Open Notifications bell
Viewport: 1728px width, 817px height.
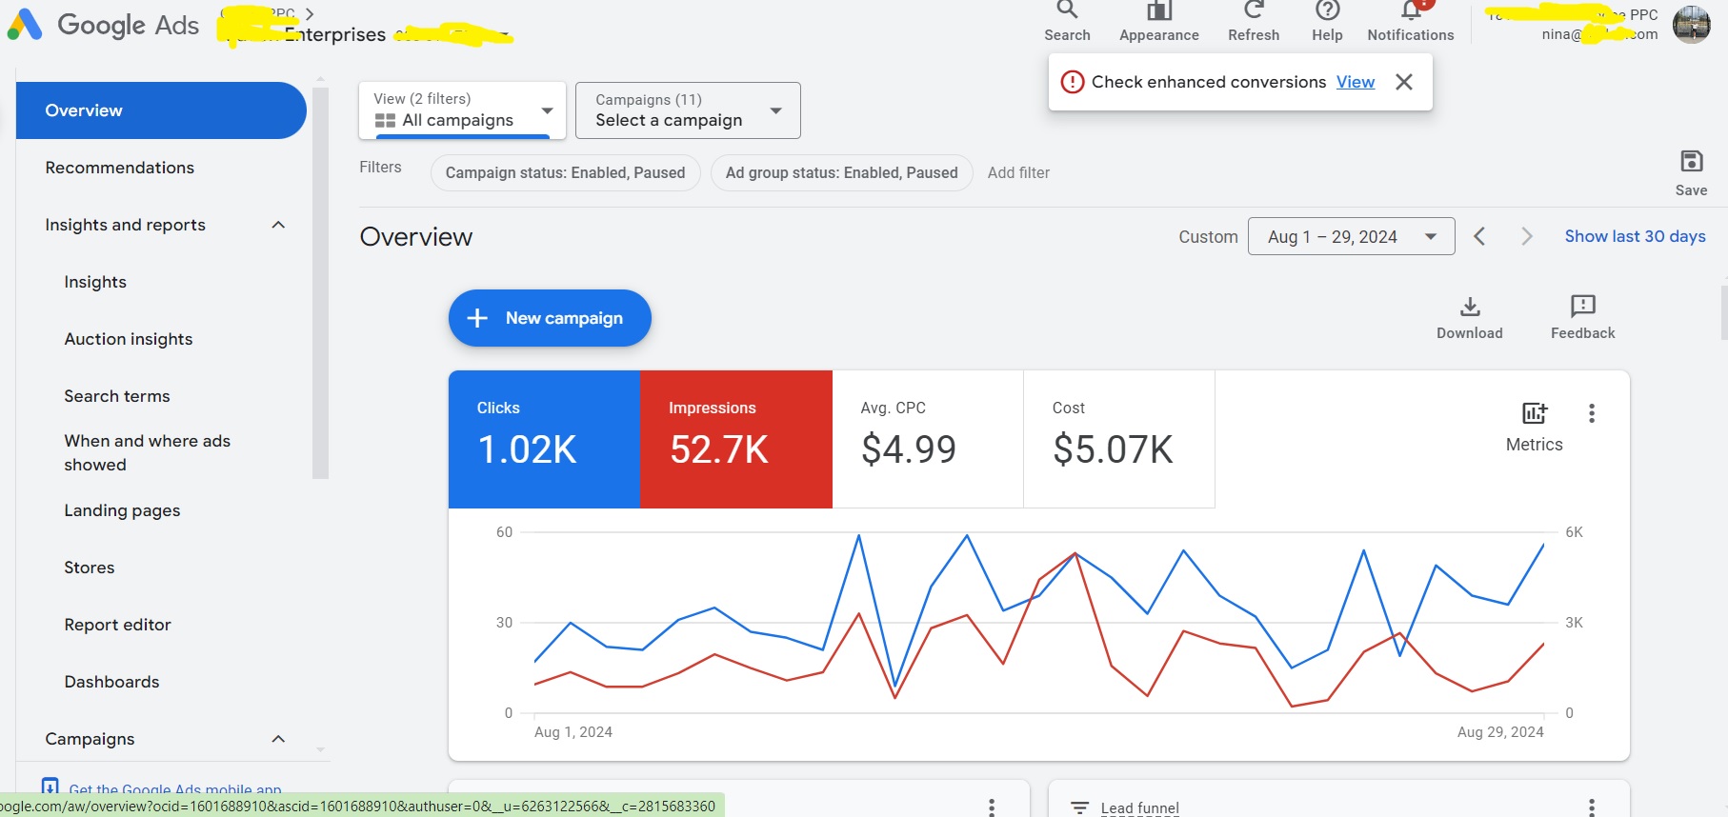(x=1411, y=13)
